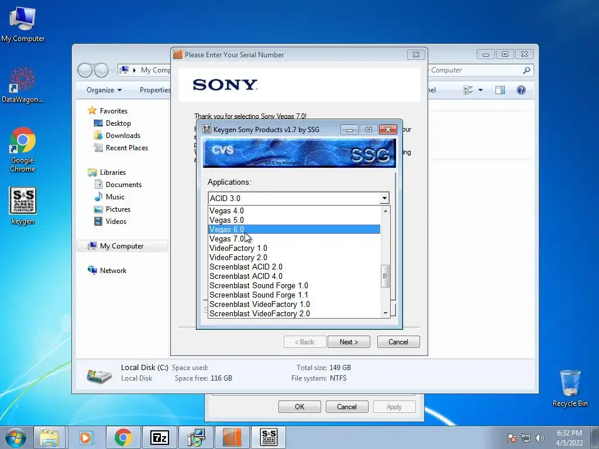Choose Screenblast VideoFactory 2.0 entry
The height and width of the screenshot is (449, 599).
[294, 313]
